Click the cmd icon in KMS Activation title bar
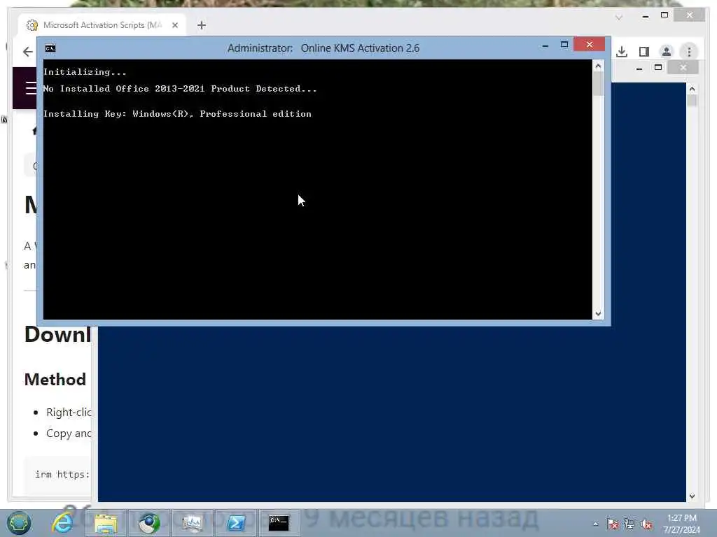The height and width of the screenshot is (537, 717). click(50, 48)
